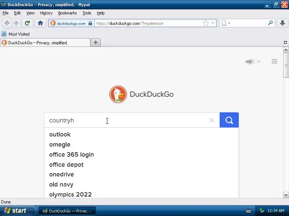This screenshot has width=289, height=216.
Task: Open the Help menu
Action: [101, 13]
